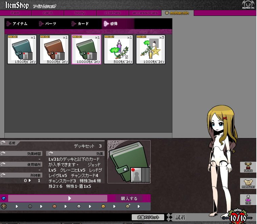Viewport: 257px width, 224px height.
Task: Click the 名前 label header
Action: click(x=12, y=143)
